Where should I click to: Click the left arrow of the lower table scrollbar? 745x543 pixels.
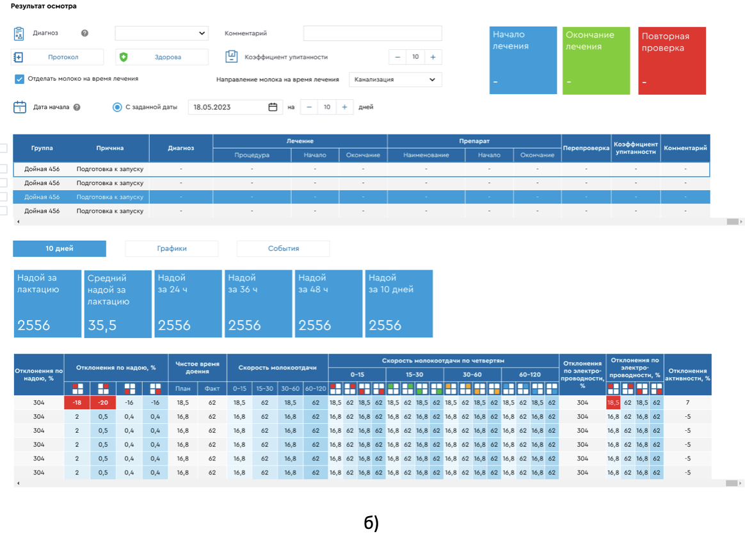[18, 483]
